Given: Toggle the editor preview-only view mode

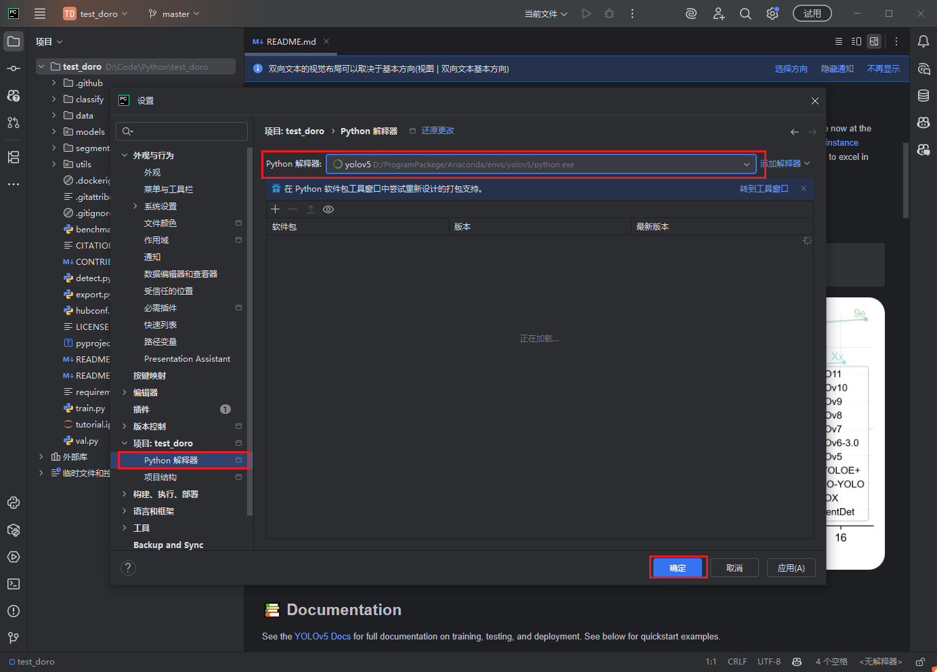Looking at the screenshot, I should tap(874, 41).
